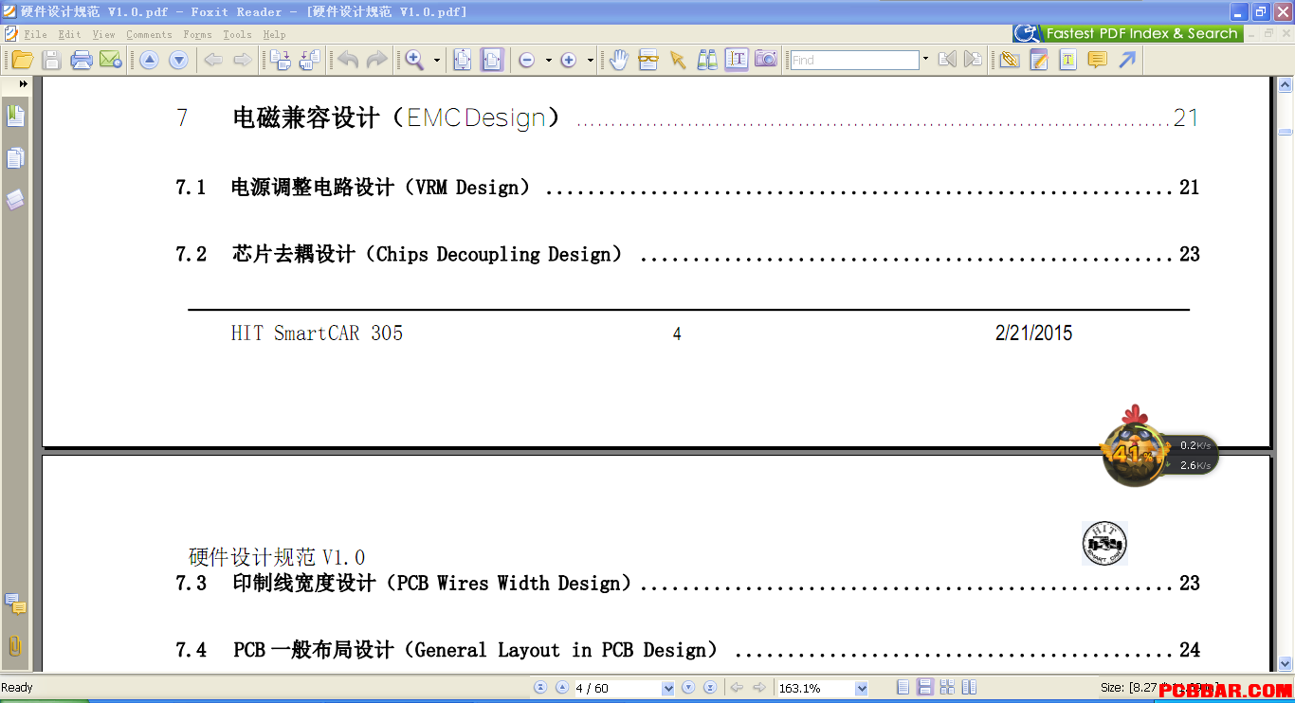The image size is (1295, 703).
Task: Select the Zoom magnifier tool
Action: tap(414, 60)
